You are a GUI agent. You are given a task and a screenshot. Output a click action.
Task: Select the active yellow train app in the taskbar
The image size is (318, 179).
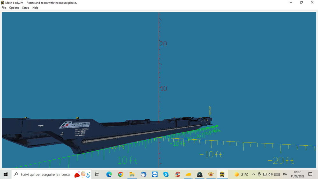point(222,174)
